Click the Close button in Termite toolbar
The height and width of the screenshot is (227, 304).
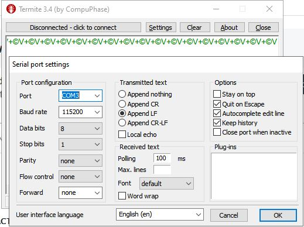pos(264,27)
